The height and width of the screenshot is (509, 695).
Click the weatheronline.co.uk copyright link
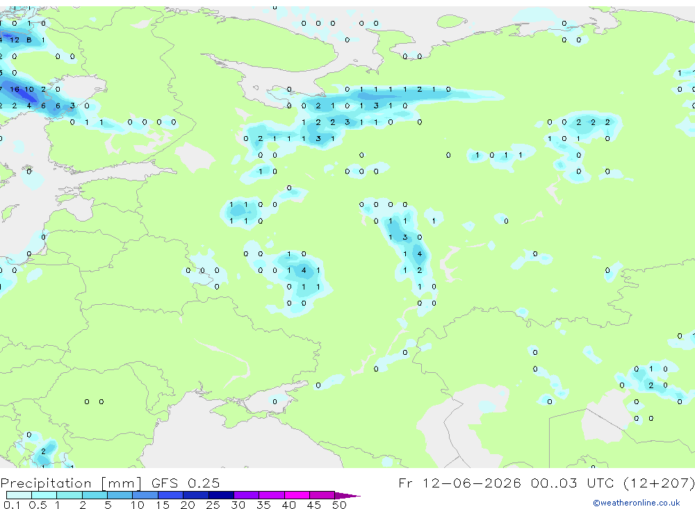tap(637, 503)
